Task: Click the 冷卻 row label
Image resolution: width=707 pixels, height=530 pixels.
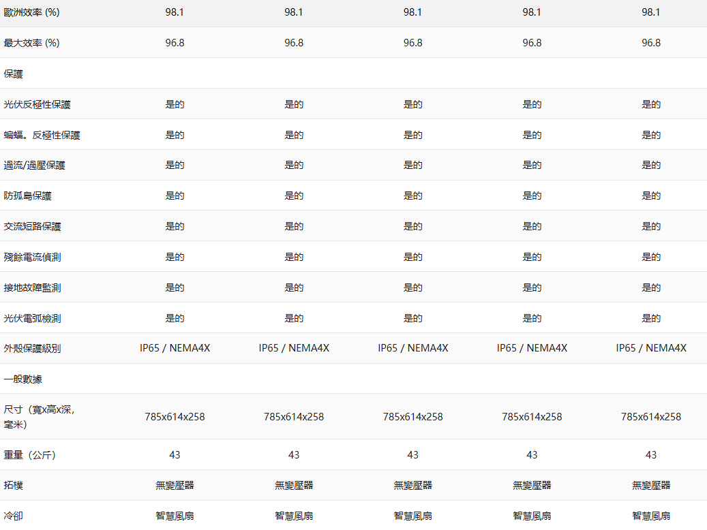Action: point(14,516)
